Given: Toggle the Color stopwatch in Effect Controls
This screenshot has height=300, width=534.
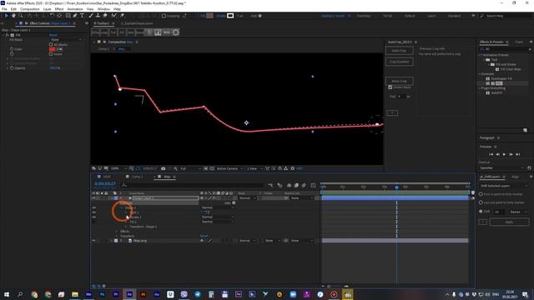Looking at the screenshot, I should pos(12,49).
